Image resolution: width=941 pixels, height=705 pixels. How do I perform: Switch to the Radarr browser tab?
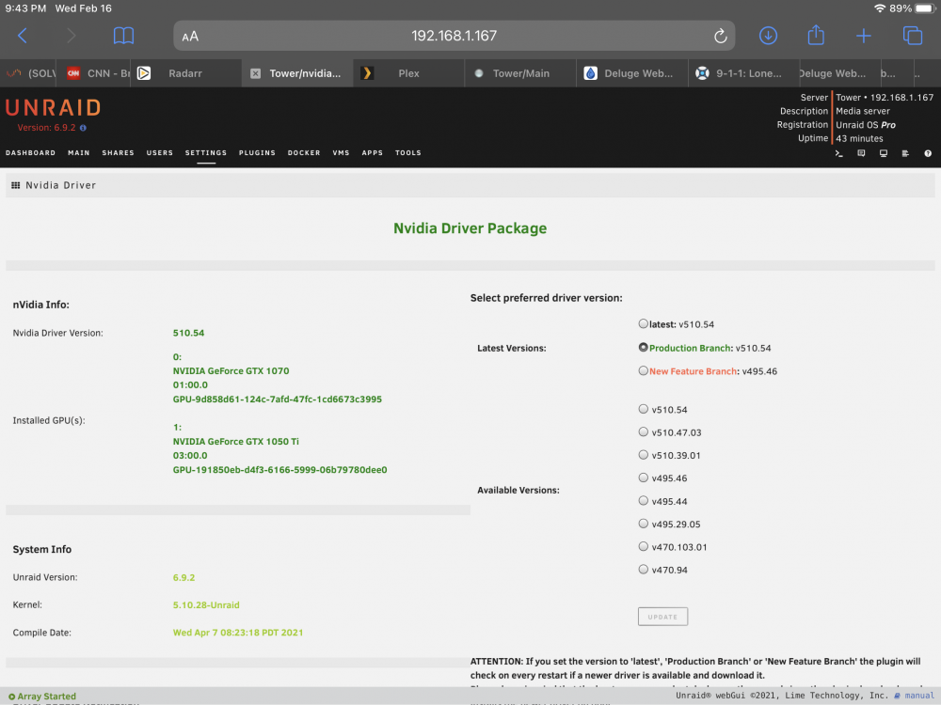pos(185,73)
